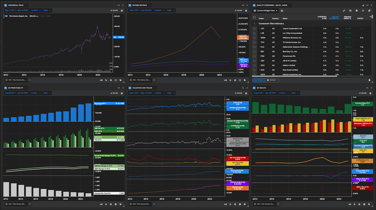This screenshot has height=210, width=376.
Task: Select the radio button for BBY row
Action: tap(254, 52)
